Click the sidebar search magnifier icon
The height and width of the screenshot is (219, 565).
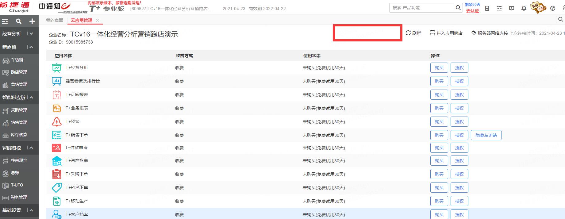point(19,21)
